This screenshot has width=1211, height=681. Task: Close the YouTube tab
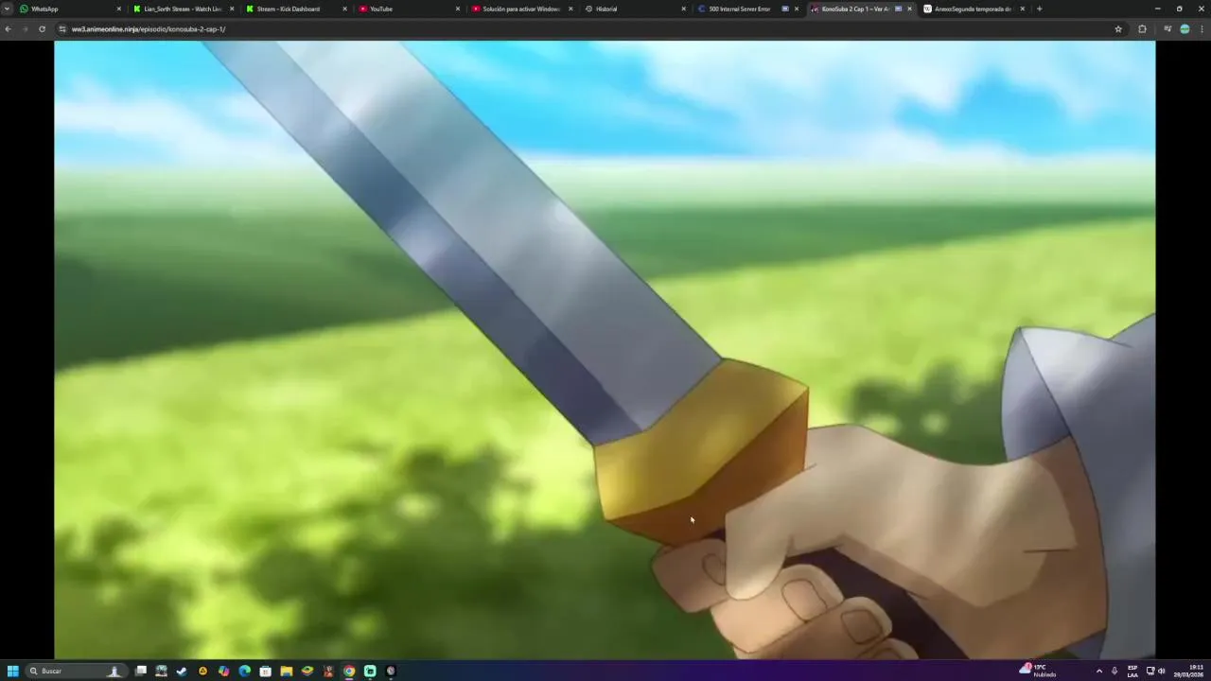coord(458,9)
